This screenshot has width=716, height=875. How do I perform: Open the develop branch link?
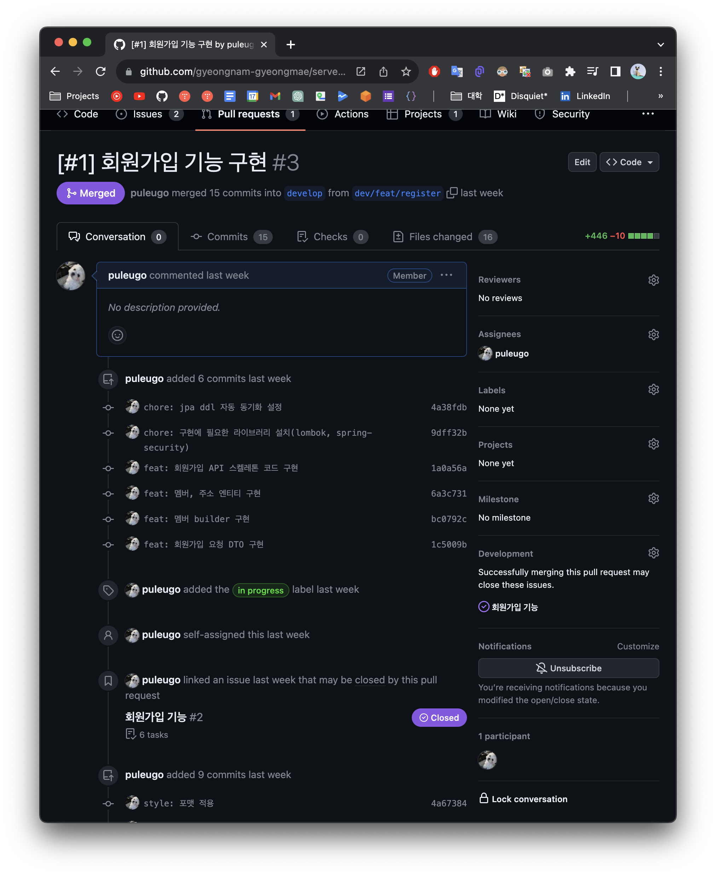[304, 193]
